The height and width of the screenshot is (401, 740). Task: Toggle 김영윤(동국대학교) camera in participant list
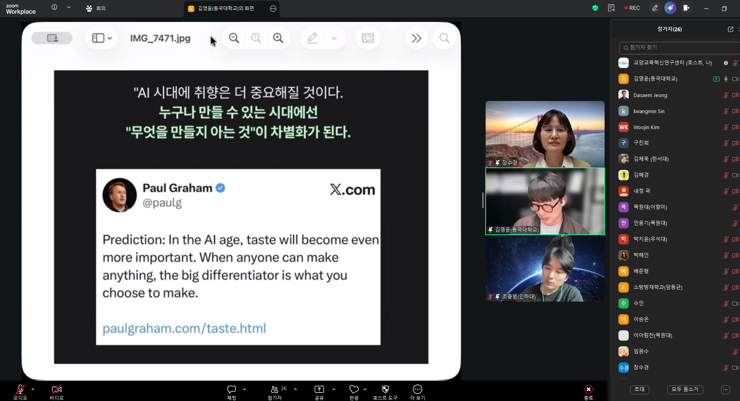tap(735, 79)
